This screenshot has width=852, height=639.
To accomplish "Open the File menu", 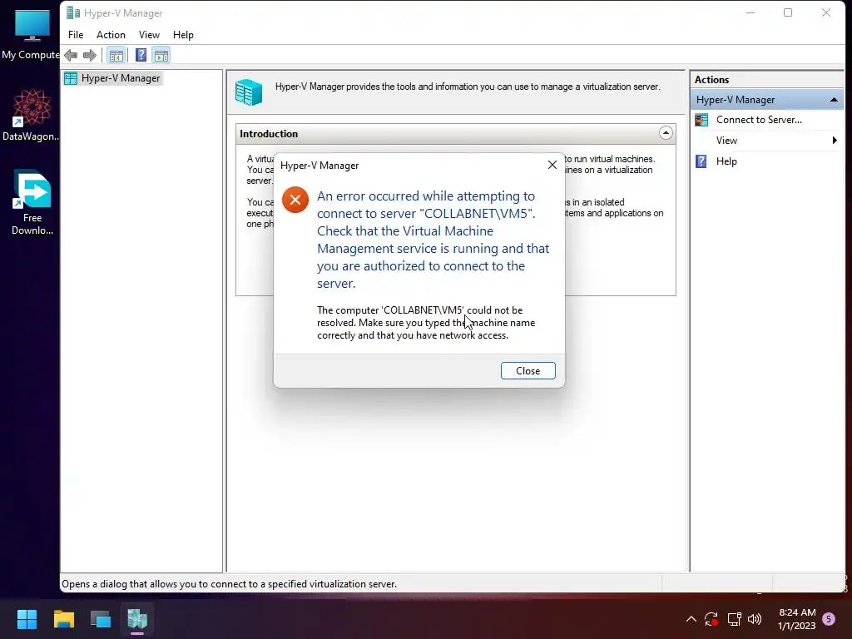I will [76, 35].
